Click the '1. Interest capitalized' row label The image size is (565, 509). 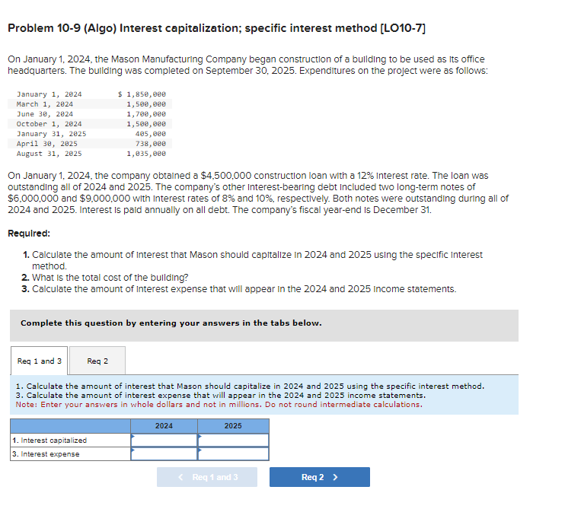(49, 441)
